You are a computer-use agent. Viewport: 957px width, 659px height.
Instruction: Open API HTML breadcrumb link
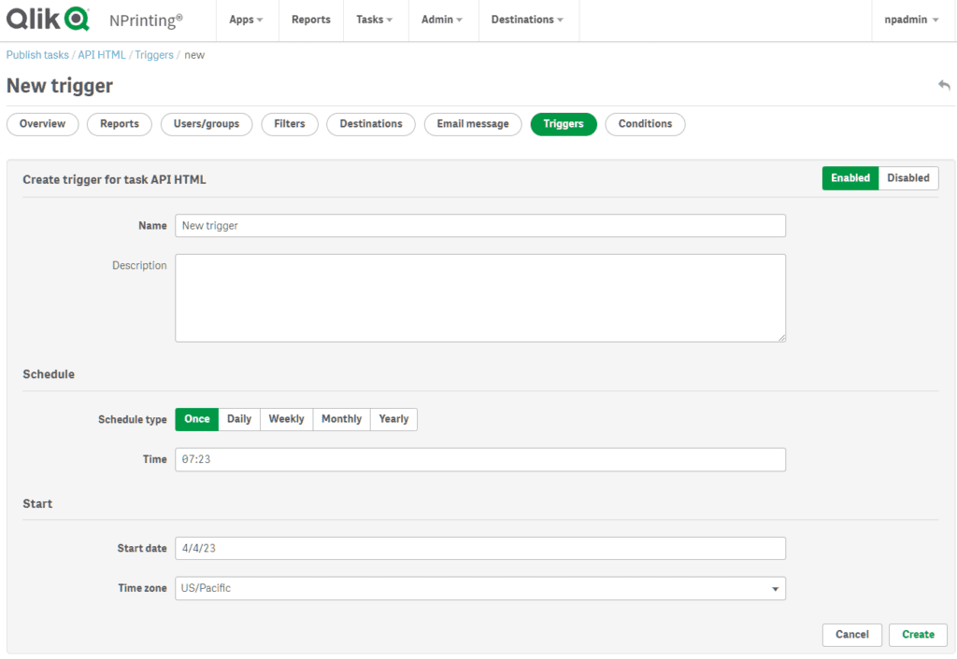[101, 55]
